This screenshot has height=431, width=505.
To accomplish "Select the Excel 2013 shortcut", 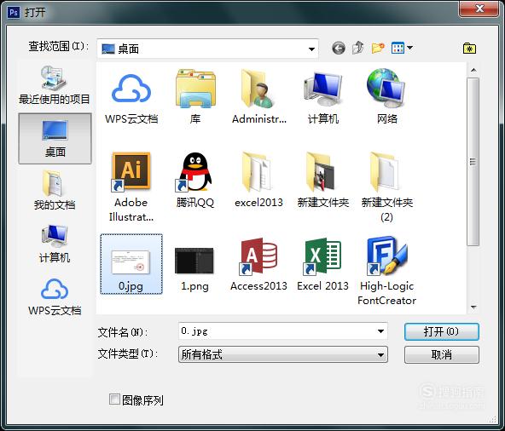I will 323,264.
